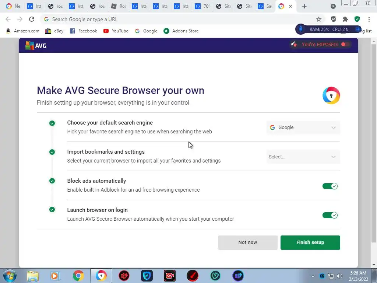Open Google Chrome from the taskbar
The height and width of the screenshot is (283, 377).
[78, 276]
